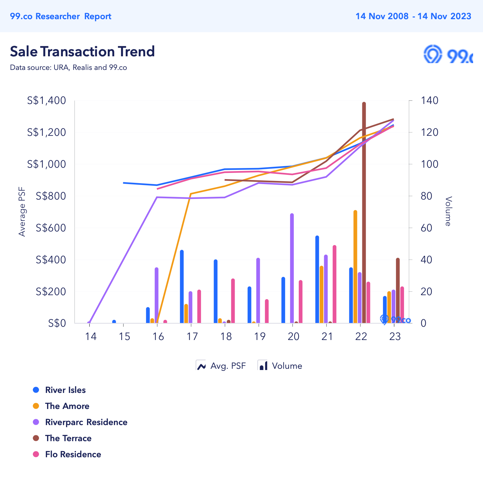The height and width of the screenshot is (495, 483).
Task: Click the rotated Volume axis title on the right
Action: pyautogui.click(x=448, y=211)
